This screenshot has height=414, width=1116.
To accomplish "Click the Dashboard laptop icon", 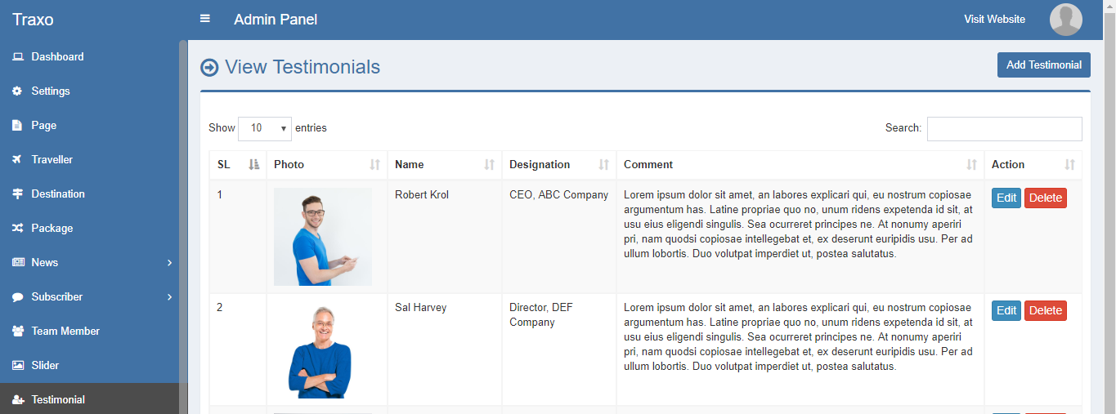I will point(17,57).
